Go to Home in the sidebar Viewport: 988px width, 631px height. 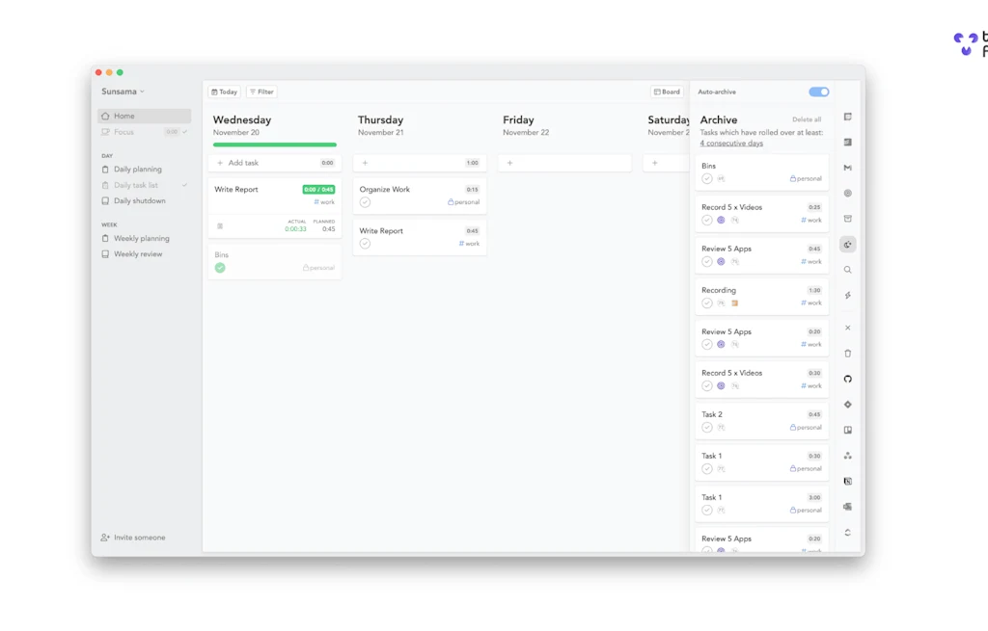click(x=145, y=117)
